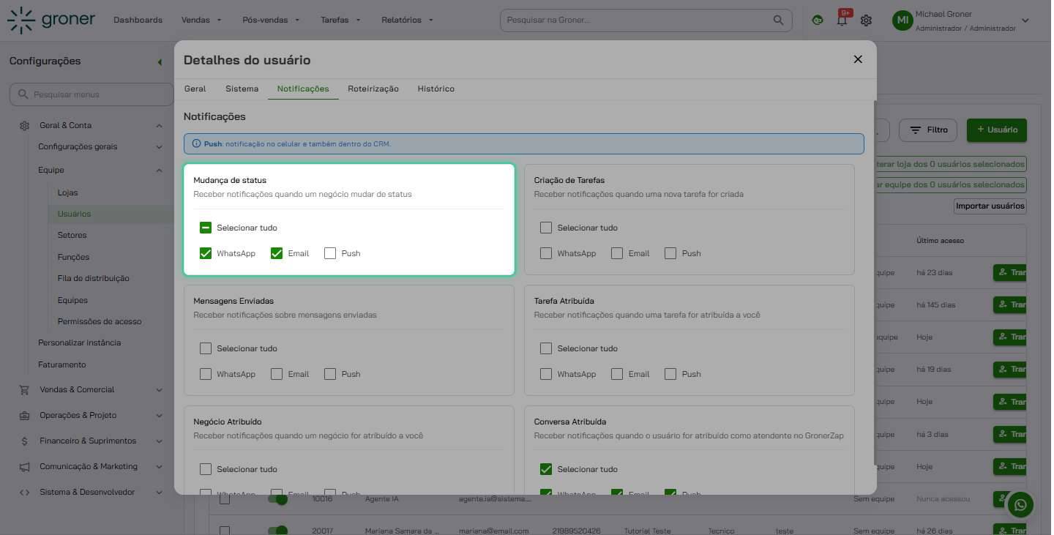
Task: Open the notifications bell icon
Action: pyautogui.click(x=842, y=20)
